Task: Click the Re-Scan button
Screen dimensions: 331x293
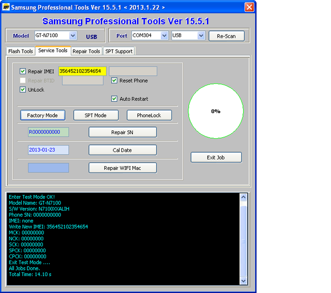Action: (227, 36)
